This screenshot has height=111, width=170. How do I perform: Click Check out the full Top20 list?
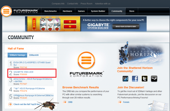tap(27, 104)
